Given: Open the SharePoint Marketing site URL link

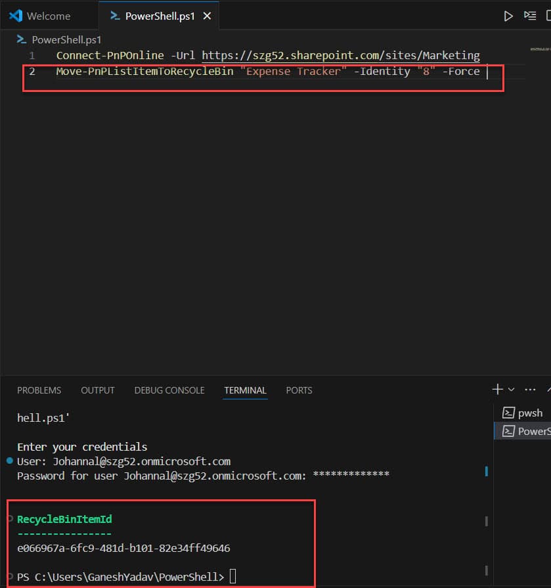Looking at the screenshot, I should 341,55.
